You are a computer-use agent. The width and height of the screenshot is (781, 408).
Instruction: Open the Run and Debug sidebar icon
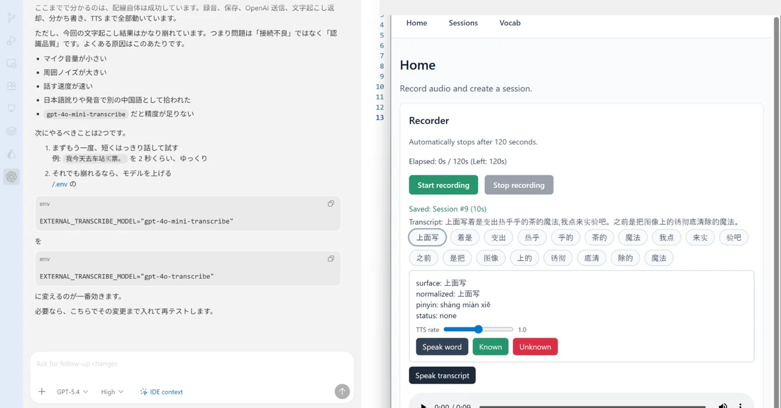[12, 41]
